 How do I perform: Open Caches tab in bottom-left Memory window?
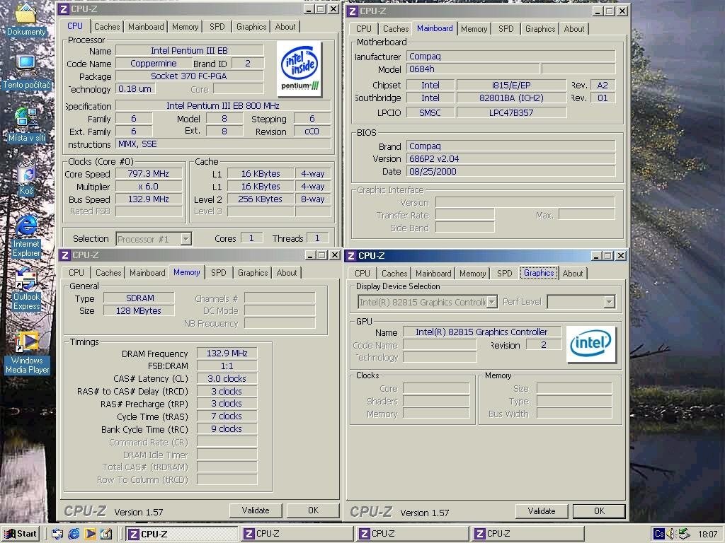click(108, 273)
